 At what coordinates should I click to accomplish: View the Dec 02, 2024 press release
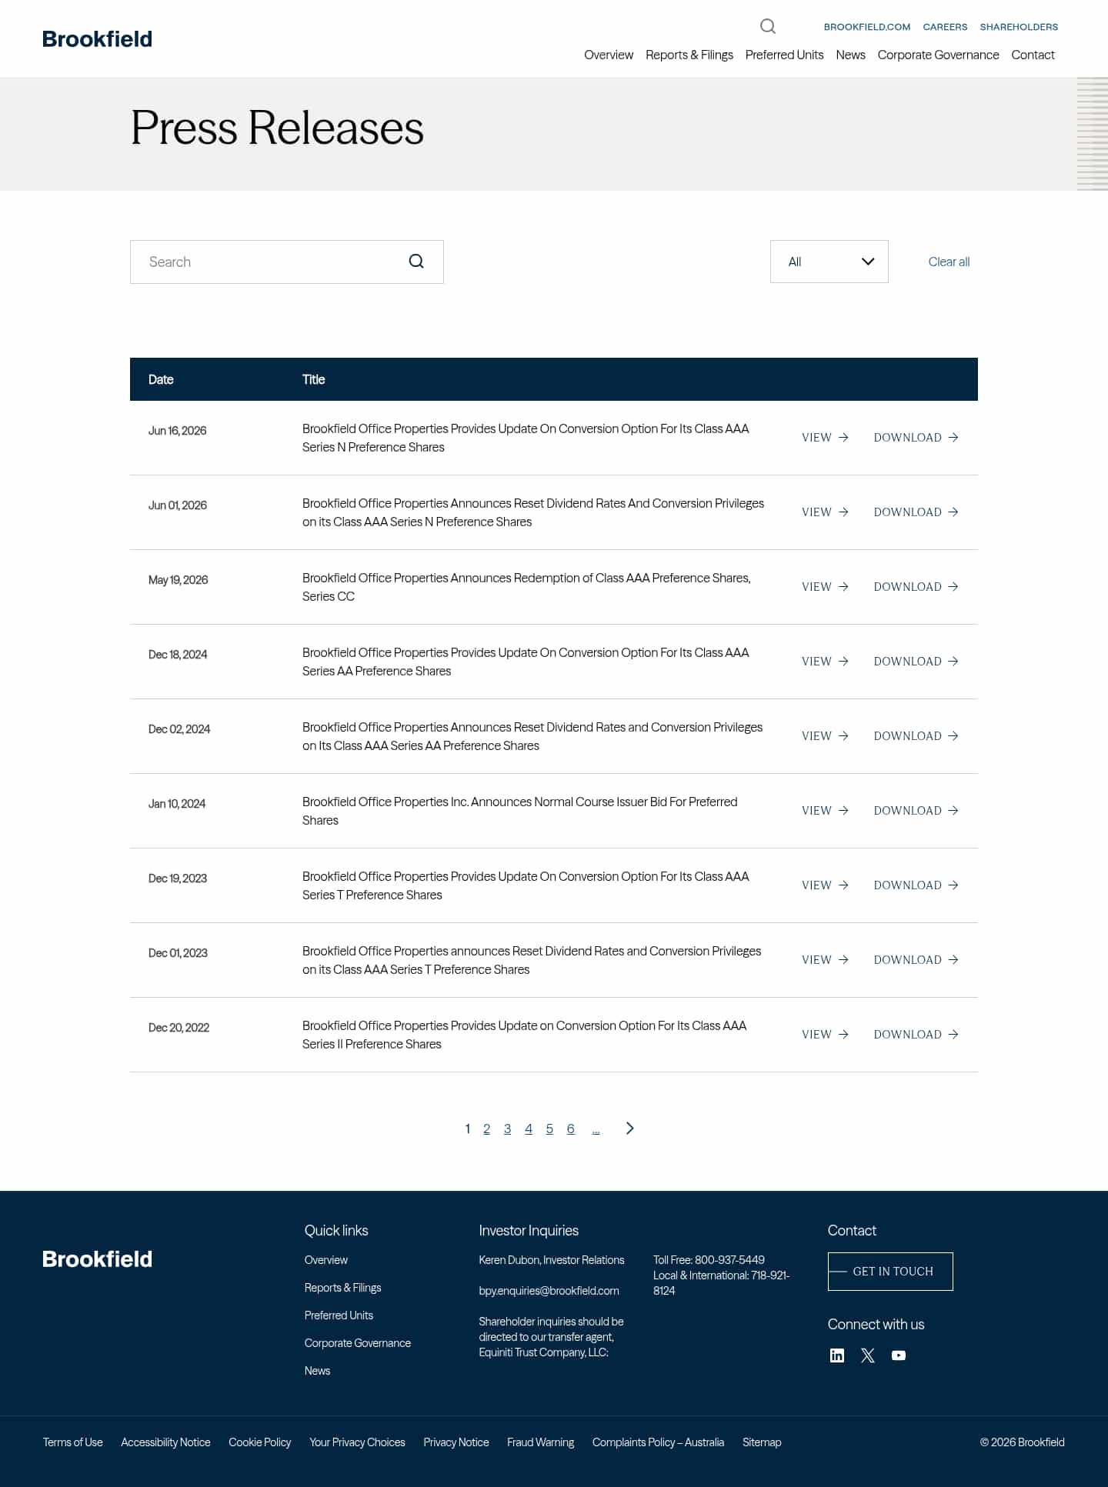825,736
